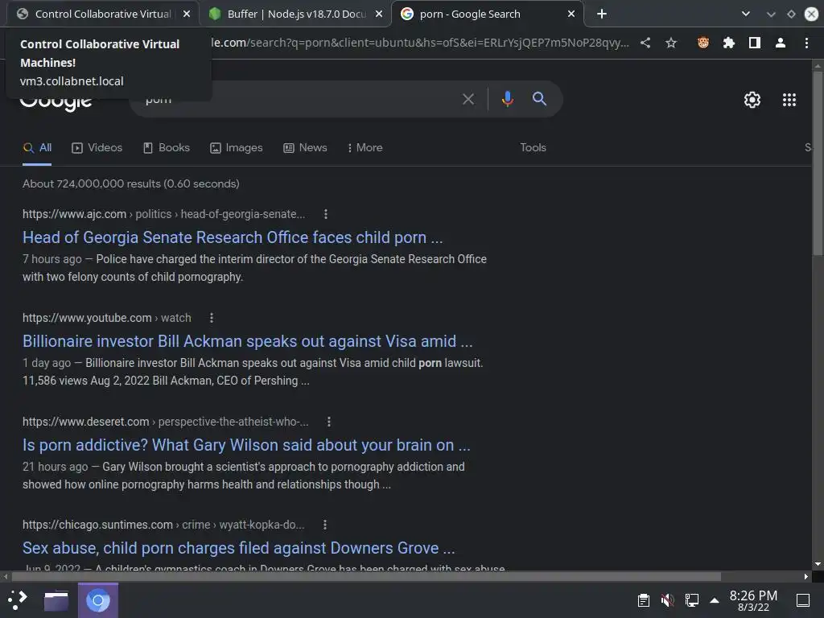The image size is (824, 618).
Task: Open the clipboard tray icon
Action: [x=643, y=600]
